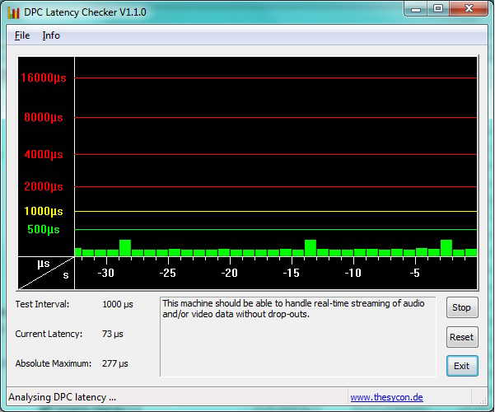The width and height of the screenshot is (495, 412).
Task: Click the 16000µs axis label
Action: click(x=43, y=78)
